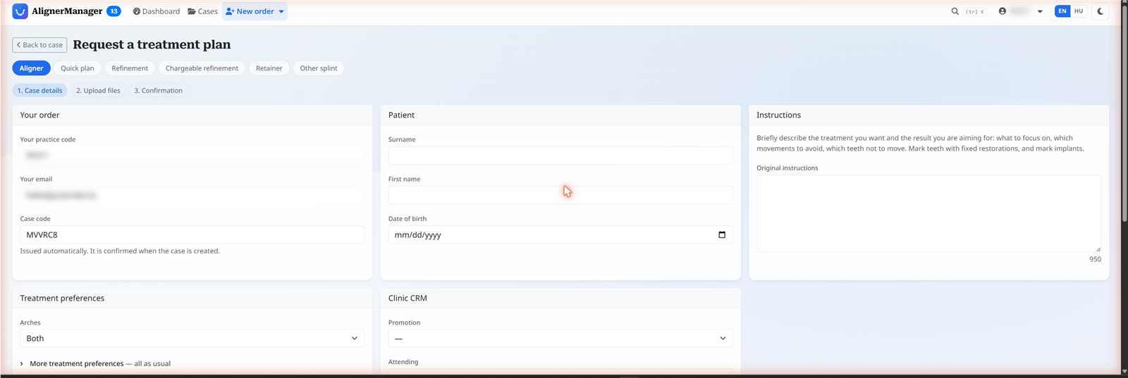
Task: Switch language to HU
Action: coord(1079,11)
